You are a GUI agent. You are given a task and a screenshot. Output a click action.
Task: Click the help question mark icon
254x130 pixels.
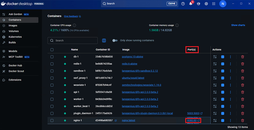(x=183, y=4)
